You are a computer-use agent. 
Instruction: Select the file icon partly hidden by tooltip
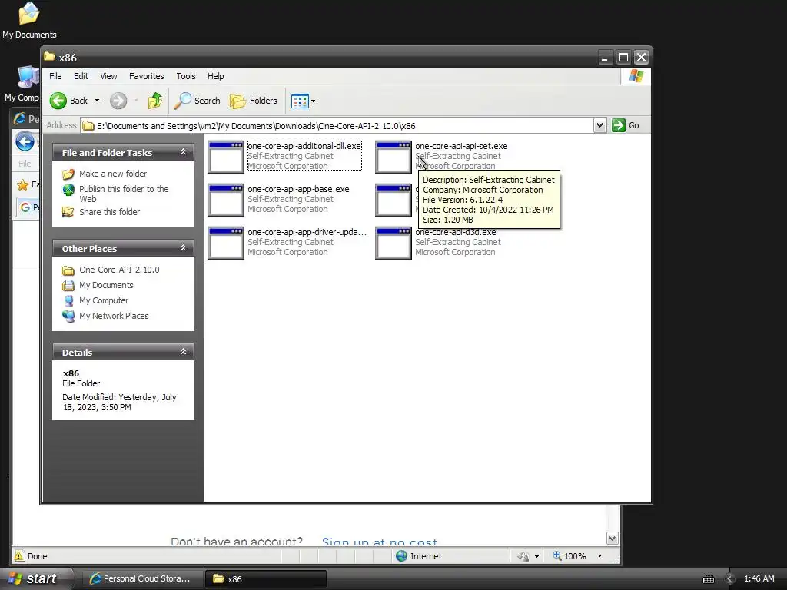[x=393, y=200]
